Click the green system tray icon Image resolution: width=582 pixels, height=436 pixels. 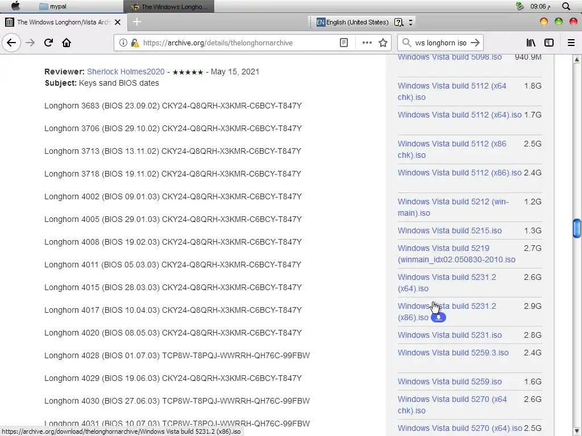(519, 6)
